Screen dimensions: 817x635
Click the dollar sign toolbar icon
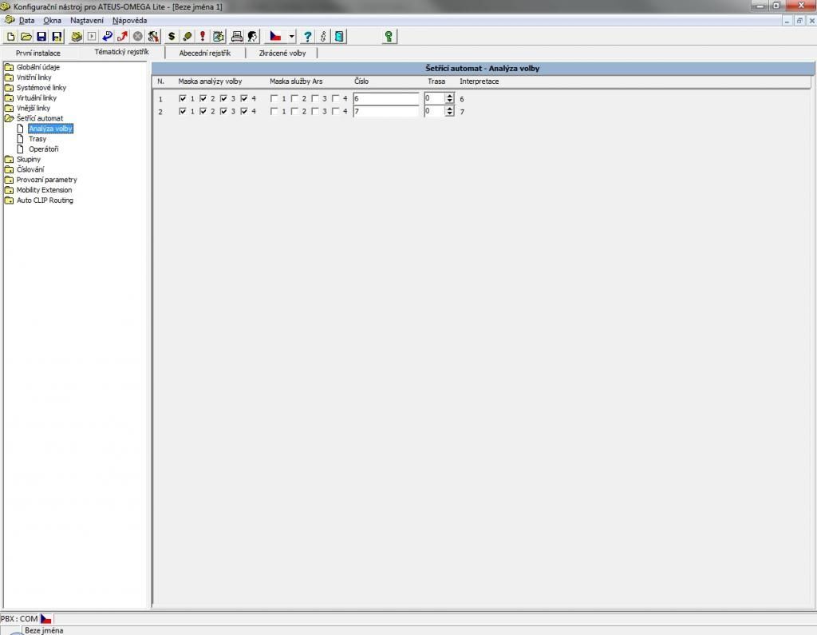(172, 36)
